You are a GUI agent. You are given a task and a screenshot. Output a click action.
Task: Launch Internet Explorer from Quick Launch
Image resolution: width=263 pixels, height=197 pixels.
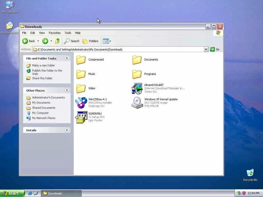coord(30,193)
